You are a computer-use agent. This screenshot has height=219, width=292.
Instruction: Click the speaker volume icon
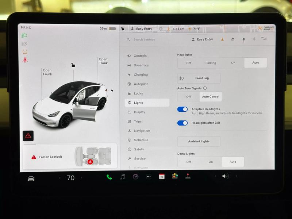pos(225,176)
